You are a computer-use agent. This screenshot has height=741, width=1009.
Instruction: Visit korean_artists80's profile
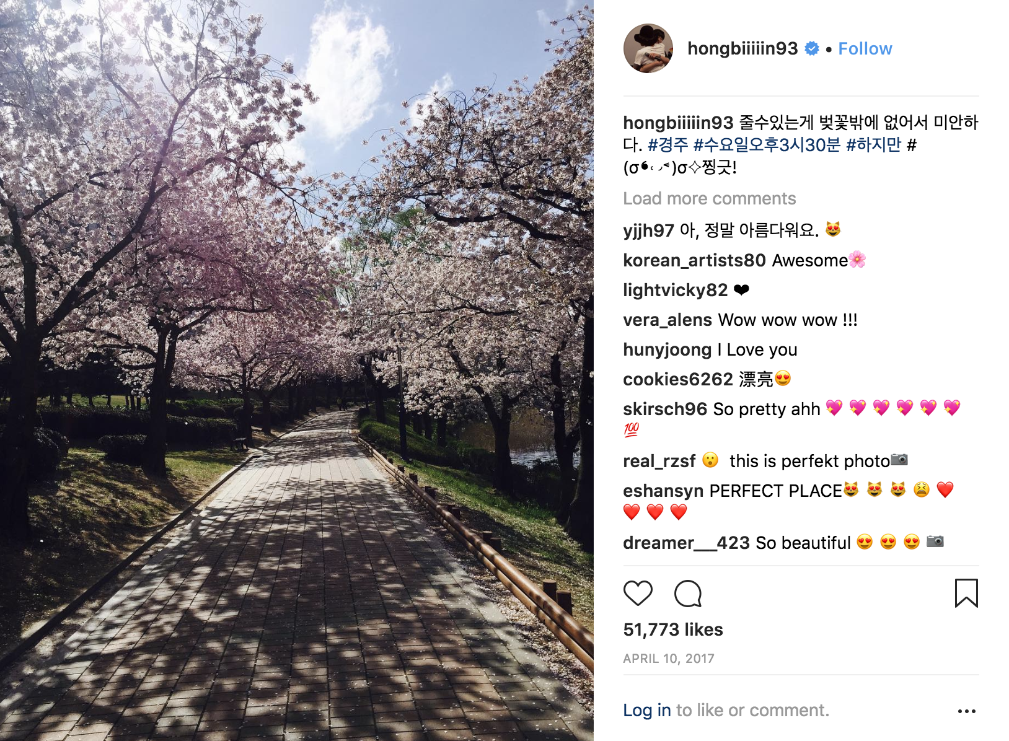pos(694,260)
